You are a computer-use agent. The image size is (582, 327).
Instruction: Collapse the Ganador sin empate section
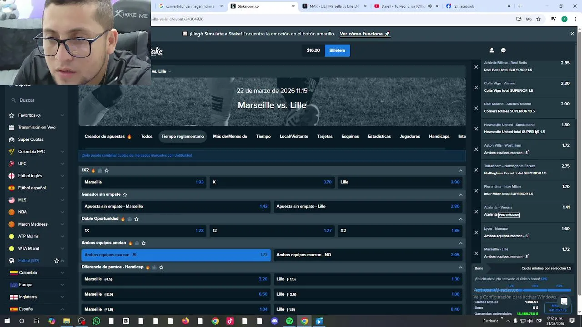click(461, 194)
